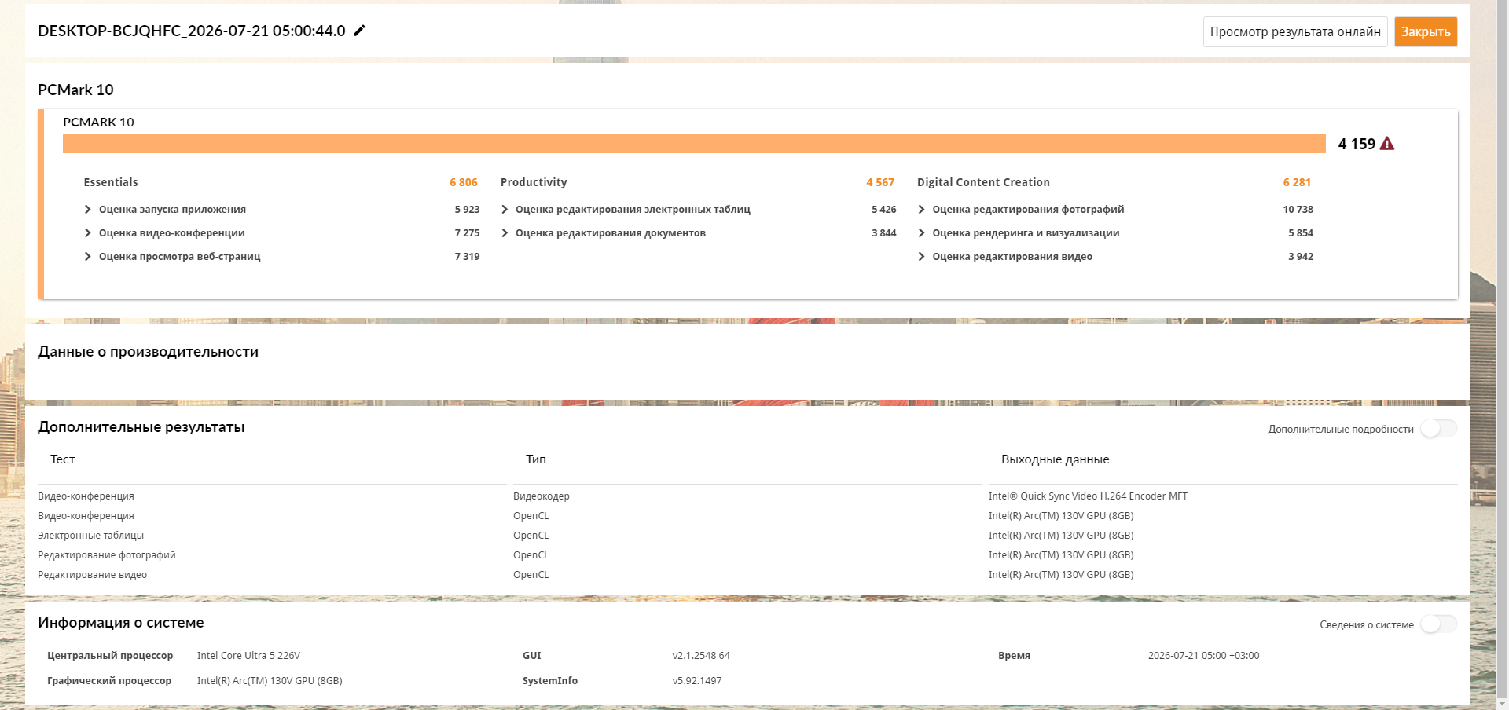Viewport: 1509px width, 710px height.
Task: Click the Тест column header
Action: tap(63, 459)
